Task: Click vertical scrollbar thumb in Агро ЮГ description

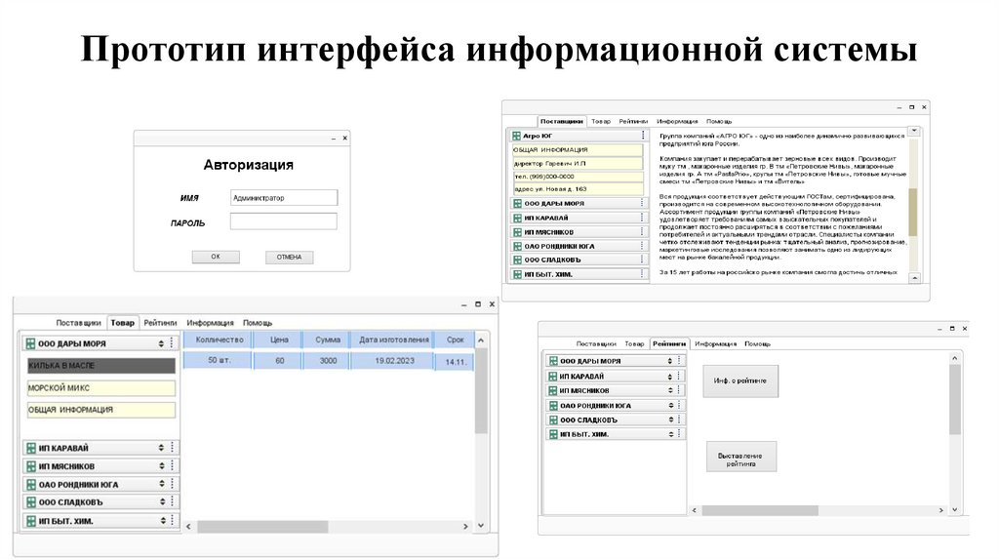Action: coord(913,212)
